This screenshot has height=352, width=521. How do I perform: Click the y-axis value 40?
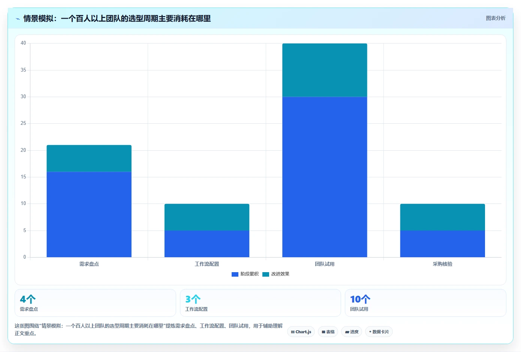pos(23,43)
